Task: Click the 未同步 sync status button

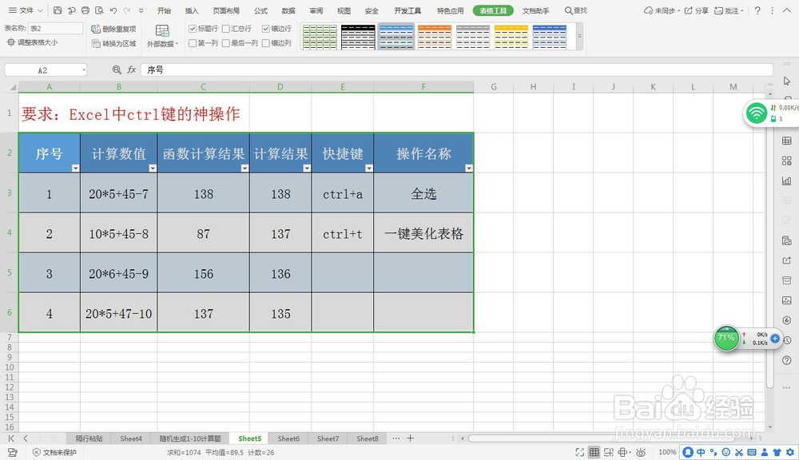Action: coord(662,10)
